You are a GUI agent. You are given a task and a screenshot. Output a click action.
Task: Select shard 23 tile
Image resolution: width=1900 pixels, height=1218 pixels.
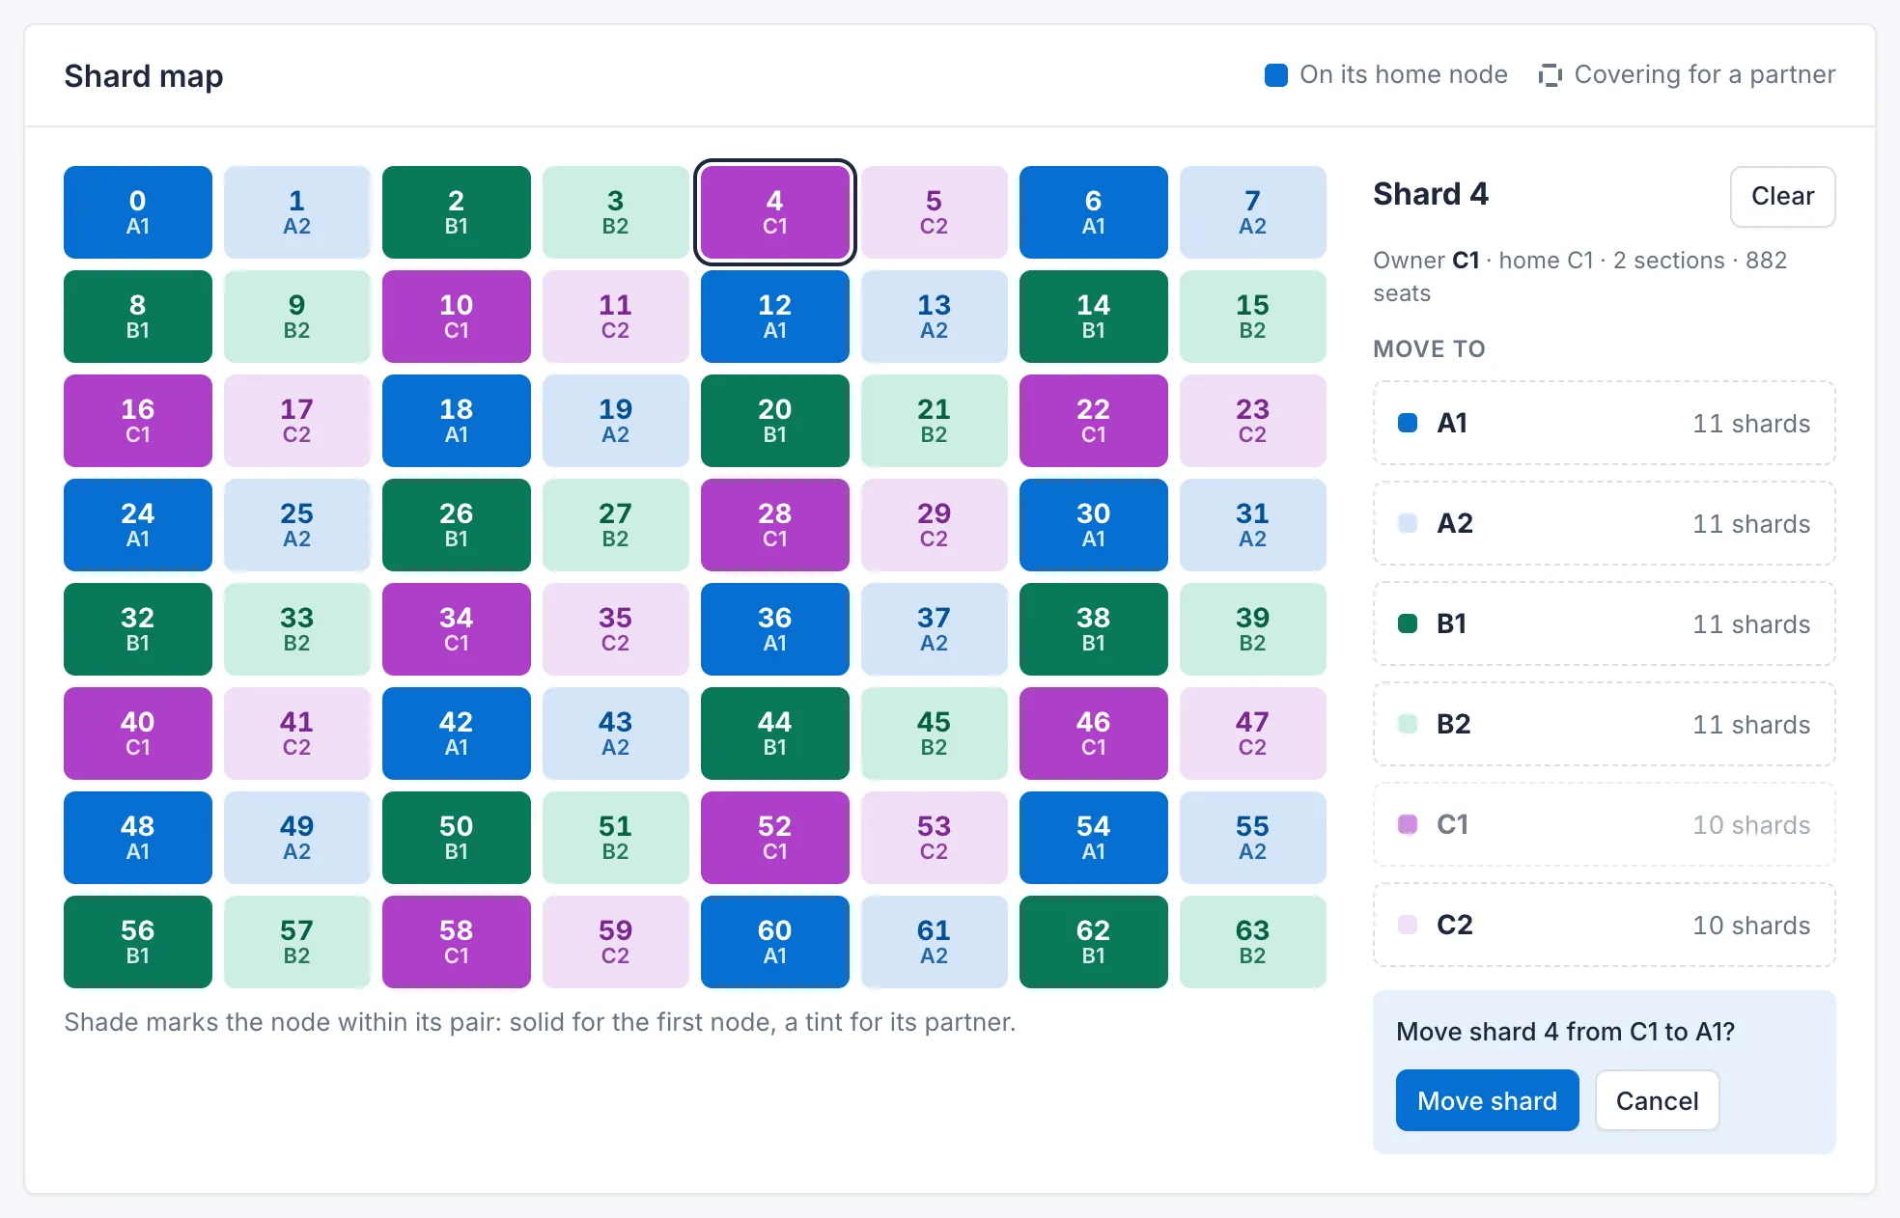[1253, 421]
